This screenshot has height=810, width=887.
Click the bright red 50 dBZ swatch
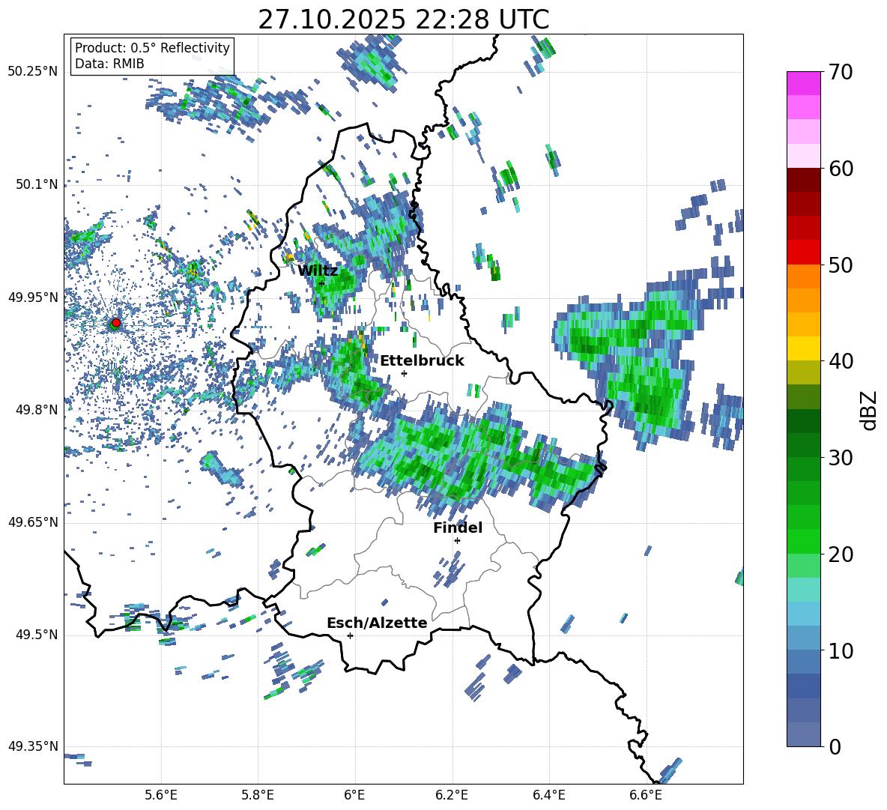pos(803,253)
